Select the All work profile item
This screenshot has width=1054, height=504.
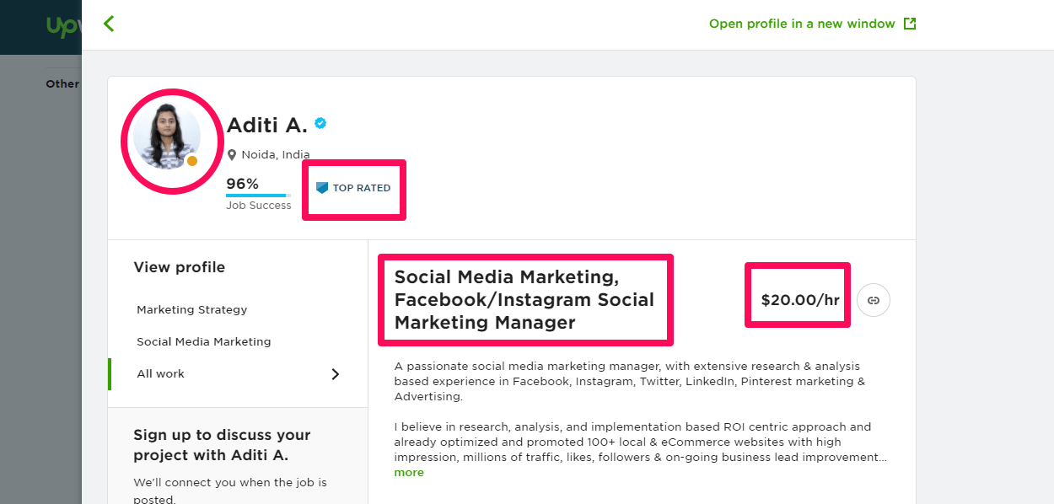[x=161, y=374]
